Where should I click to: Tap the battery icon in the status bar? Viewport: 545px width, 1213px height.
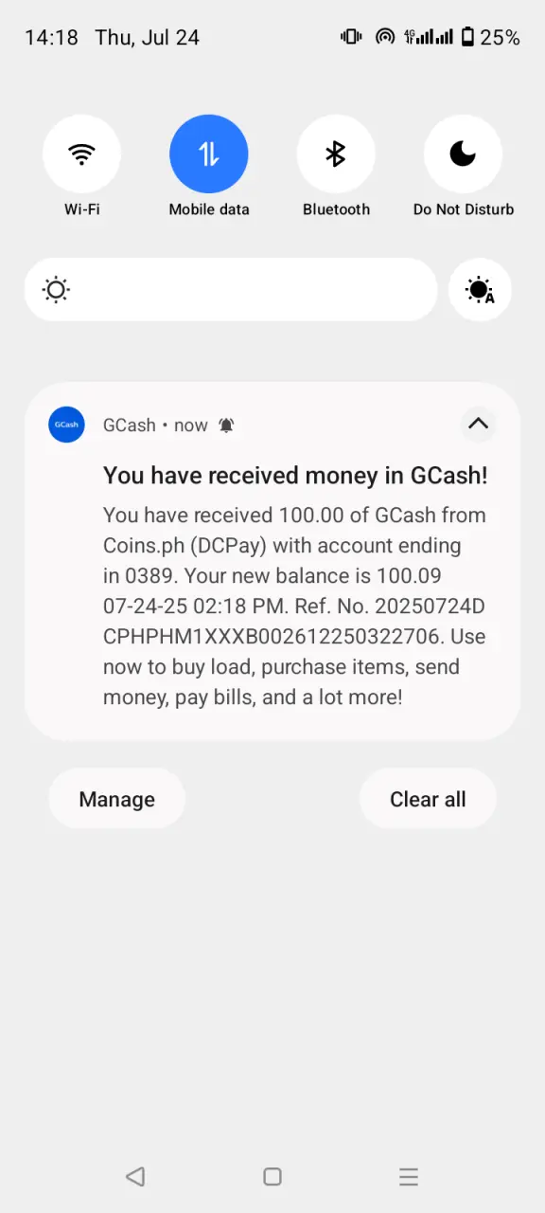click(467, 37)
